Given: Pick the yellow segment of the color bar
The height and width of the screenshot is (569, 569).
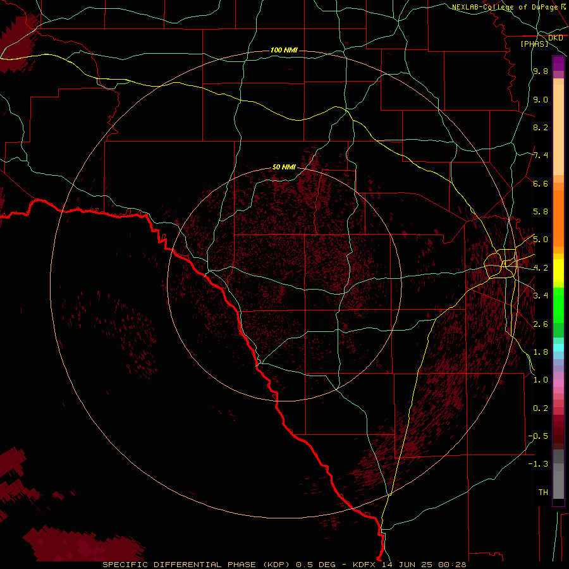Looking at the screenshot, I should [558, 271].
